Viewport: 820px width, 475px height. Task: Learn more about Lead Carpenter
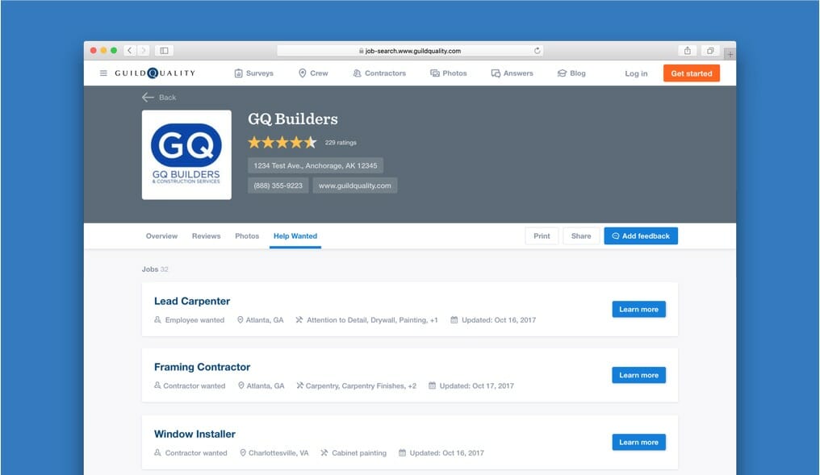click(x=638, y=310)
